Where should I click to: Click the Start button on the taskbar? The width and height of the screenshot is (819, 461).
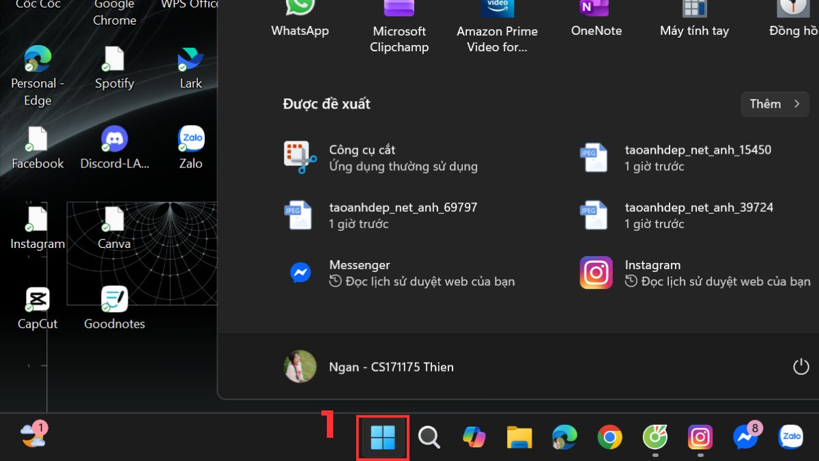(382, 437)
